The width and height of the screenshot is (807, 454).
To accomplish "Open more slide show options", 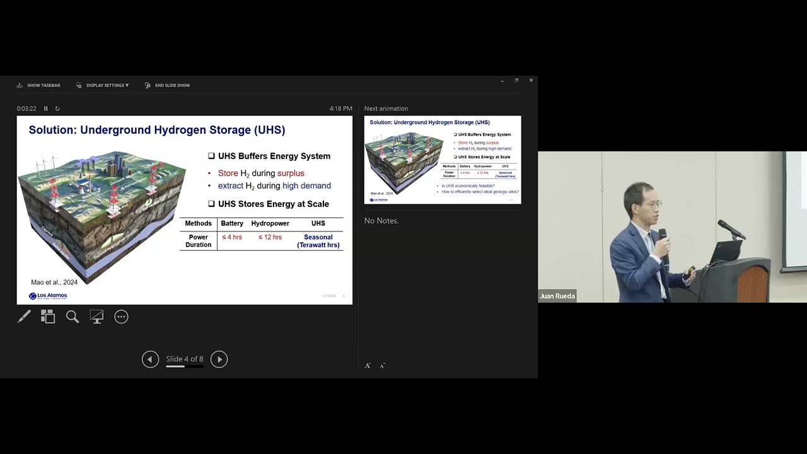I will coord(121,317).
